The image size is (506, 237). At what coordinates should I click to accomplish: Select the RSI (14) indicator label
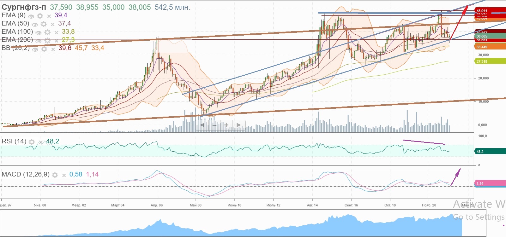(14, 141)
